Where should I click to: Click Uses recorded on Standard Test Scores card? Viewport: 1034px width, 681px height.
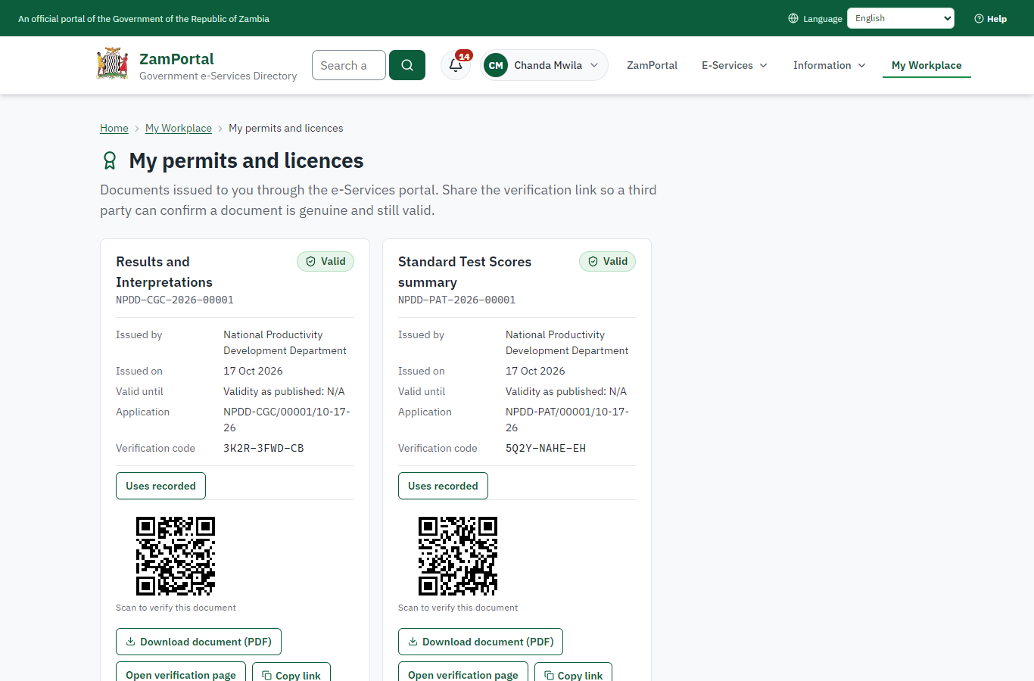point(443,486)
